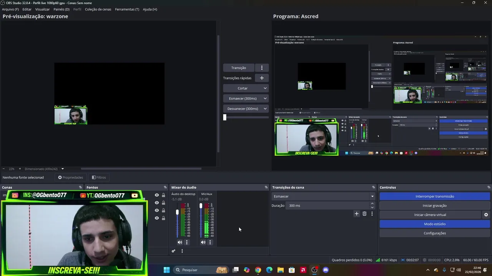Image resolution: width=492 pixels, height=276 pixels.
Task: Pop out the Mixer de áudio panel
Action: (266, 187)
